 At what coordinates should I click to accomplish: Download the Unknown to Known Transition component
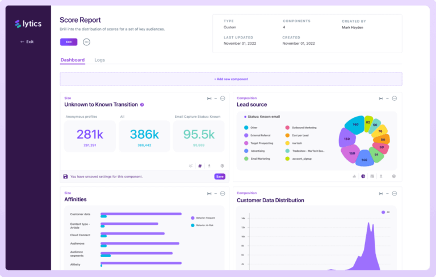tap(209, 166)
